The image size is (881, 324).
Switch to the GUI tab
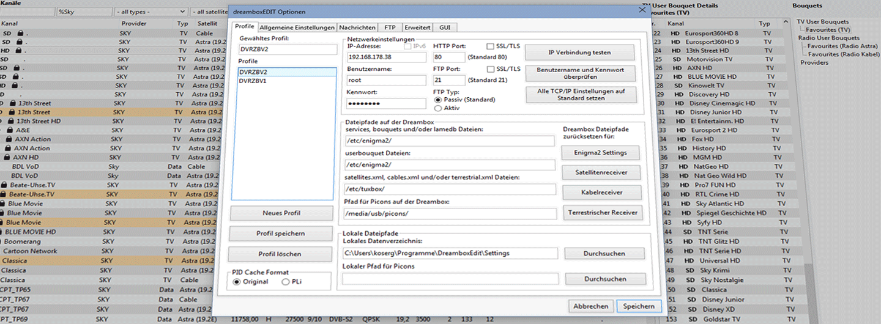445,28
